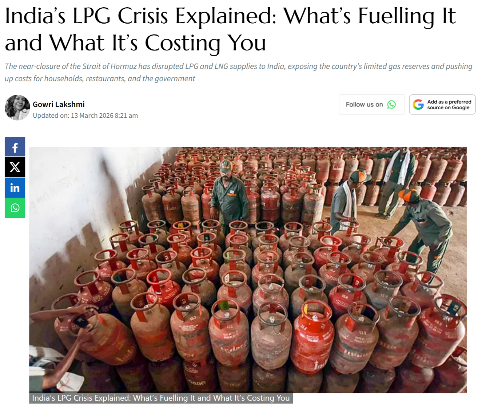The image size is (478, 405).
Task: Click the Google G logo
Action: click(x=418, y=105)
